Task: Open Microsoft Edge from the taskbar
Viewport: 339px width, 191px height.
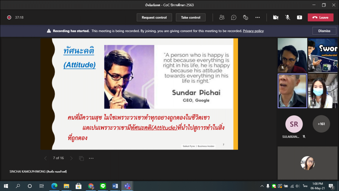Action: pos(54,186)
